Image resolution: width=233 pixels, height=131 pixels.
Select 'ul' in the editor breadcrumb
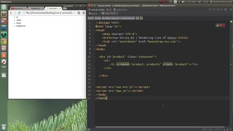[137, 18]
